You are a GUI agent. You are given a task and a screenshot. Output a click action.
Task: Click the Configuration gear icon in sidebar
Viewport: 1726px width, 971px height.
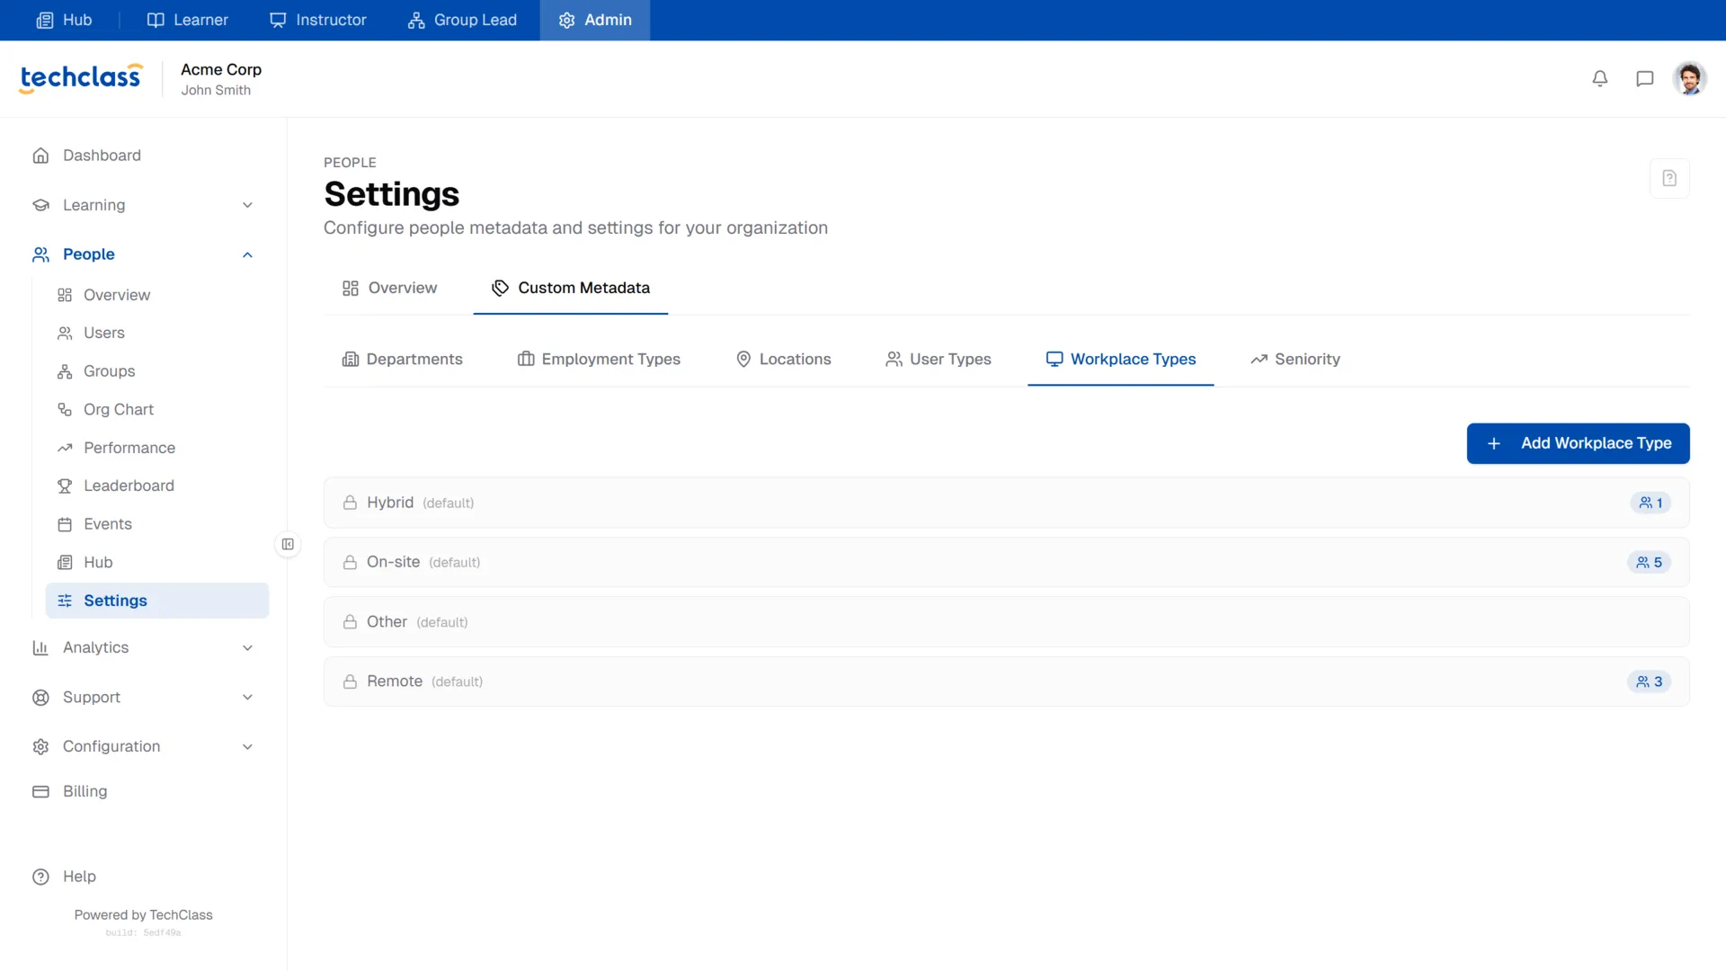point(40,746)
